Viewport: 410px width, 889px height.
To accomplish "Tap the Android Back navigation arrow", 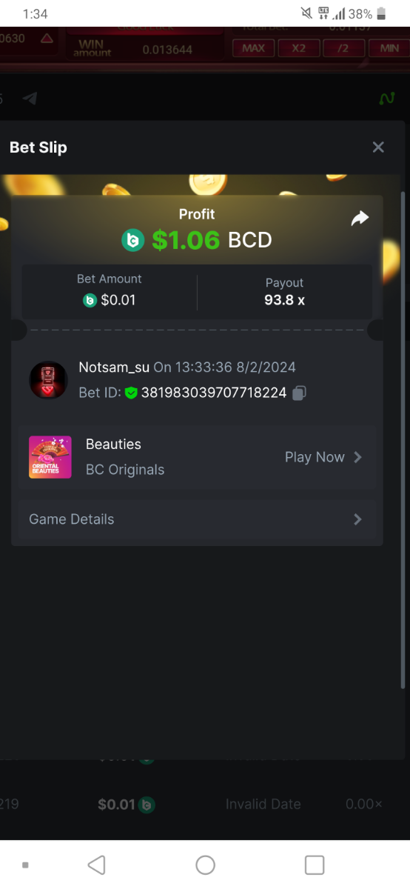I will 96,865.
